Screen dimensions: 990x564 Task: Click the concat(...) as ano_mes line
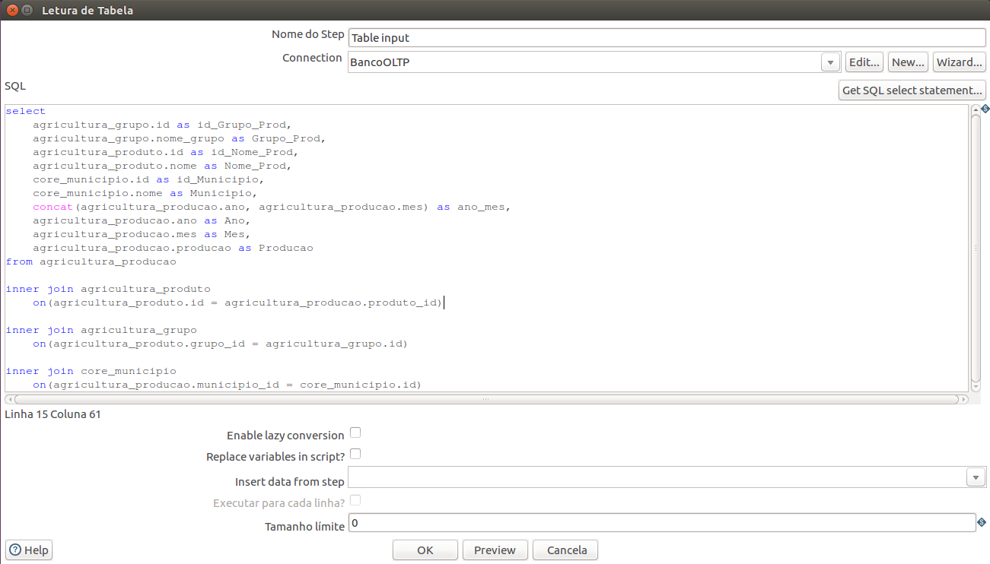[272, 207]
